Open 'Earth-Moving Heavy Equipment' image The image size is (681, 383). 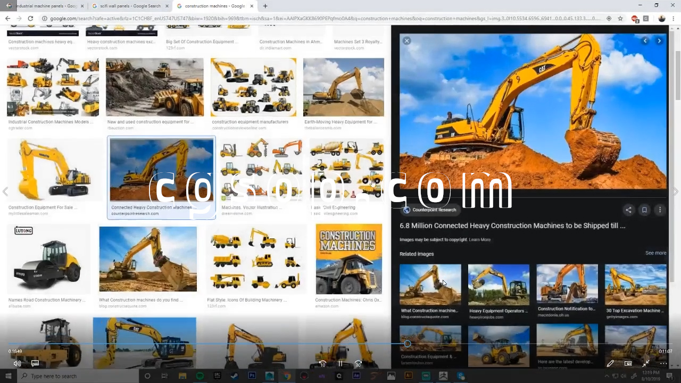(x=344, y=87)
